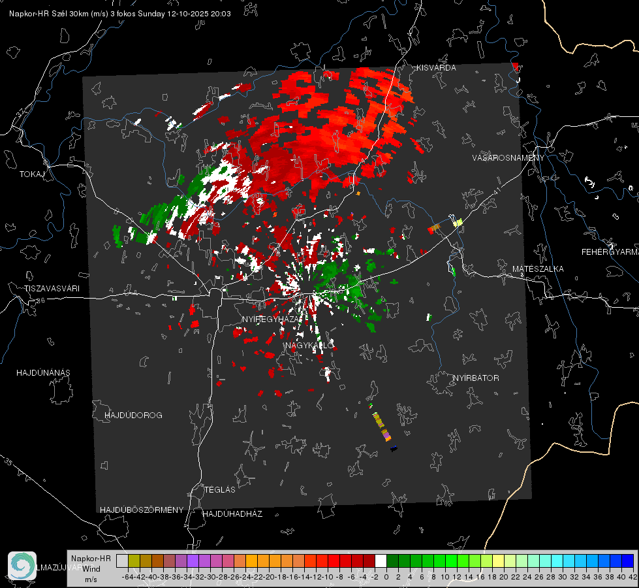Click the NYÍRBÁTOR city label
The height and width of the screenshot is (588, 639).
476,378
